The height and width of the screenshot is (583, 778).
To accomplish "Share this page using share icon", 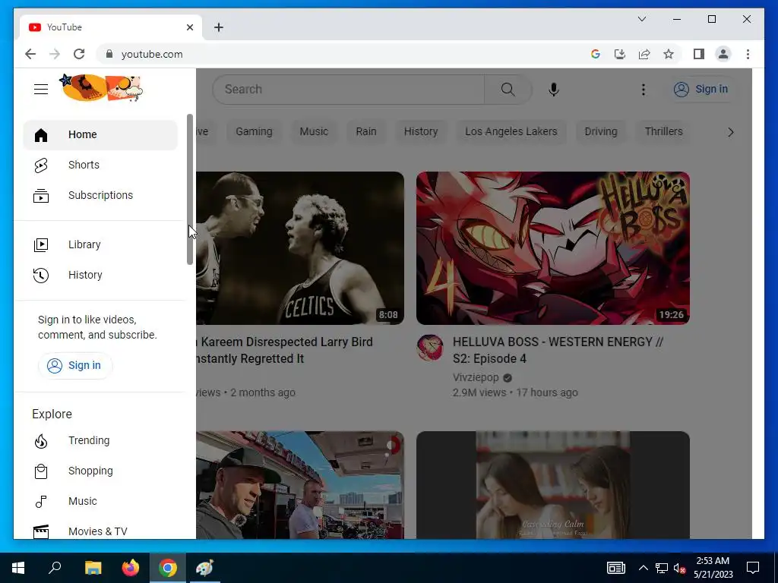I will pos(644,54).
